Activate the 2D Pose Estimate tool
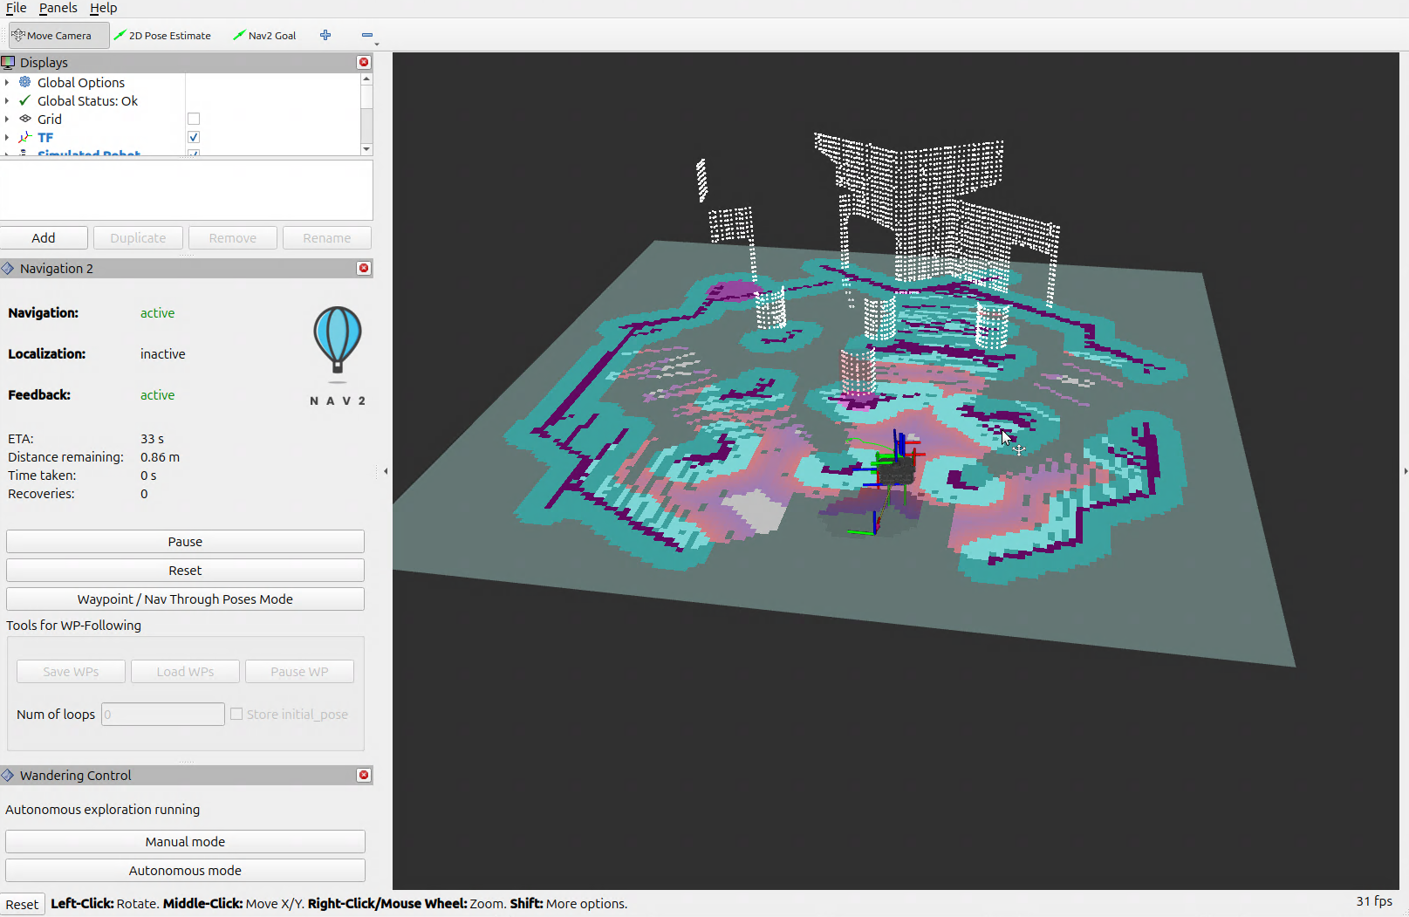 [x=162, y=36]
